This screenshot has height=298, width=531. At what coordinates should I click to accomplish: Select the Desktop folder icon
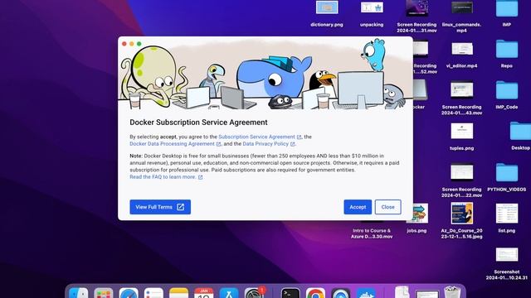(520, 136)
